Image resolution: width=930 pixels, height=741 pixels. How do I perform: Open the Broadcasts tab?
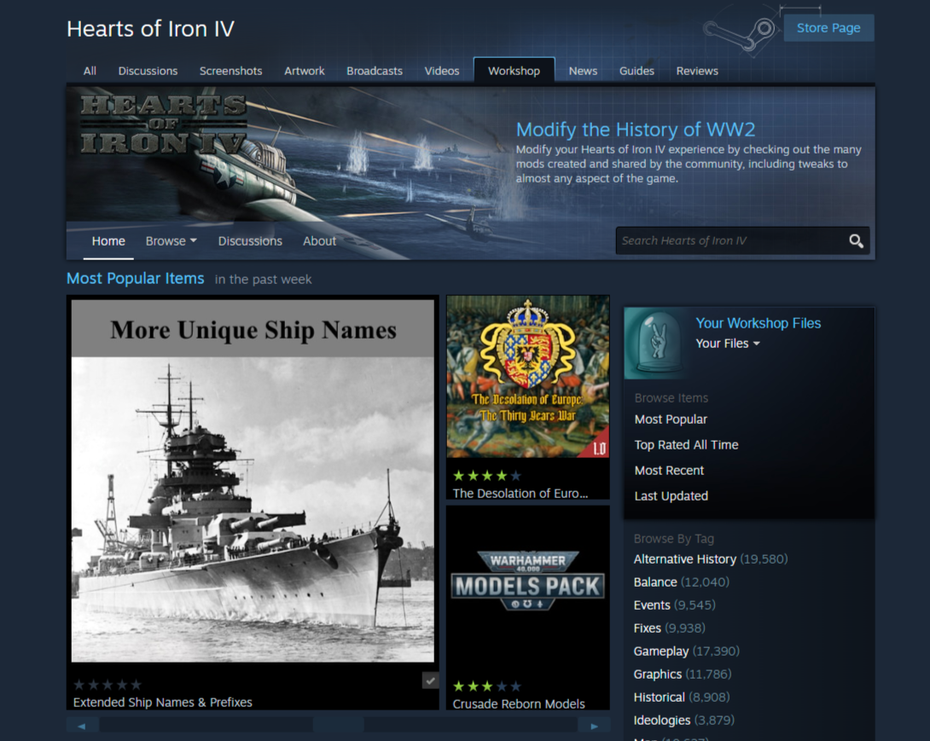point(375,71)
